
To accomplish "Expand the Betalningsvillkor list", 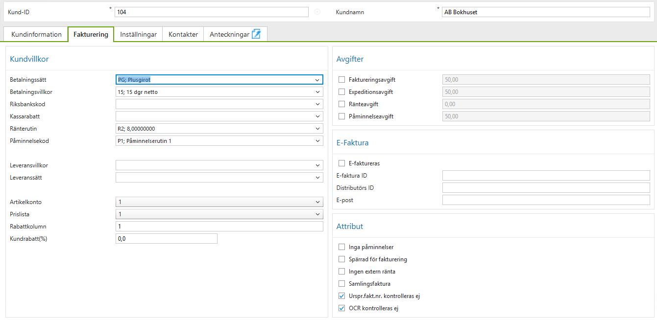I will tap(318, 91).
